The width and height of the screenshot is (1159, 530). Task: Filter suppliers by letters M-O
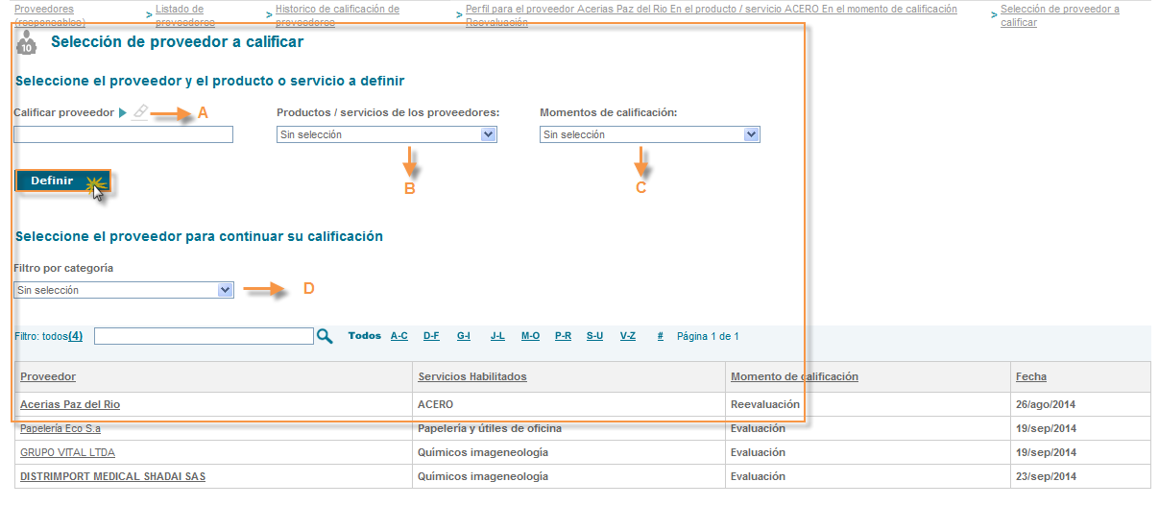pyautogui.click(x=530, y=336)
